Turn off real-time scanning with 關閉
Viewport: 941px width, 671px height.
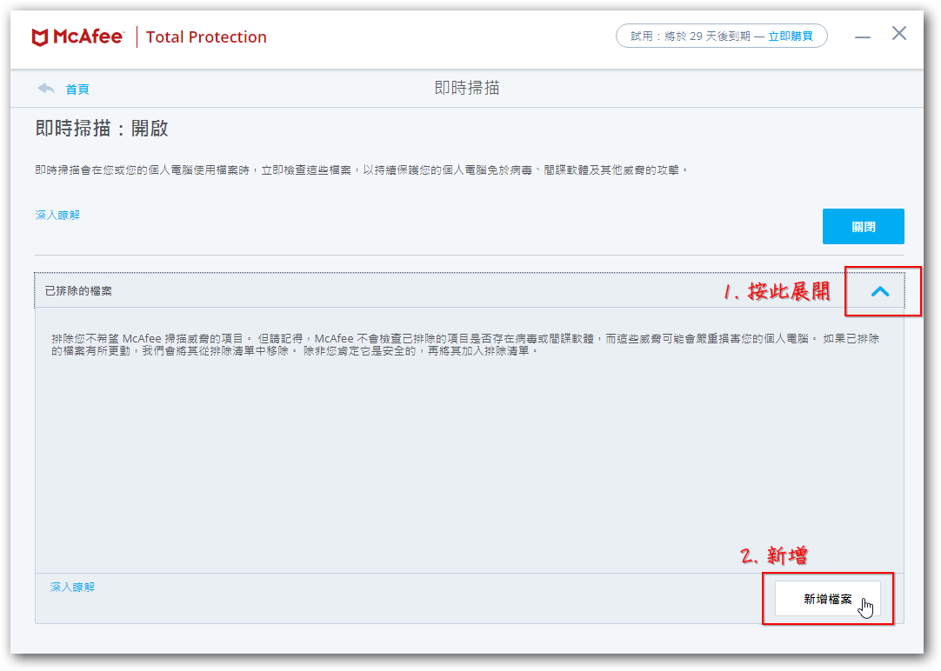point(863,227)
